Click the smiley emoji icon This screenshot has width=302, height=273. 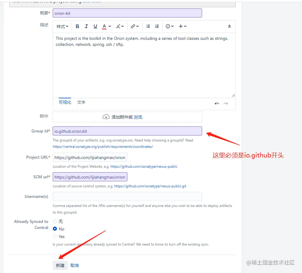tap(168, 26)
